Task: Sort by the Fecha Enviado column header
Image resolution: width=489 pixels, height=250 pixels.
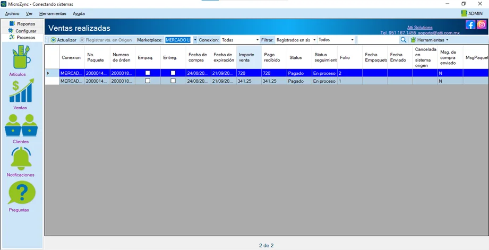Action: coord(400,57)
